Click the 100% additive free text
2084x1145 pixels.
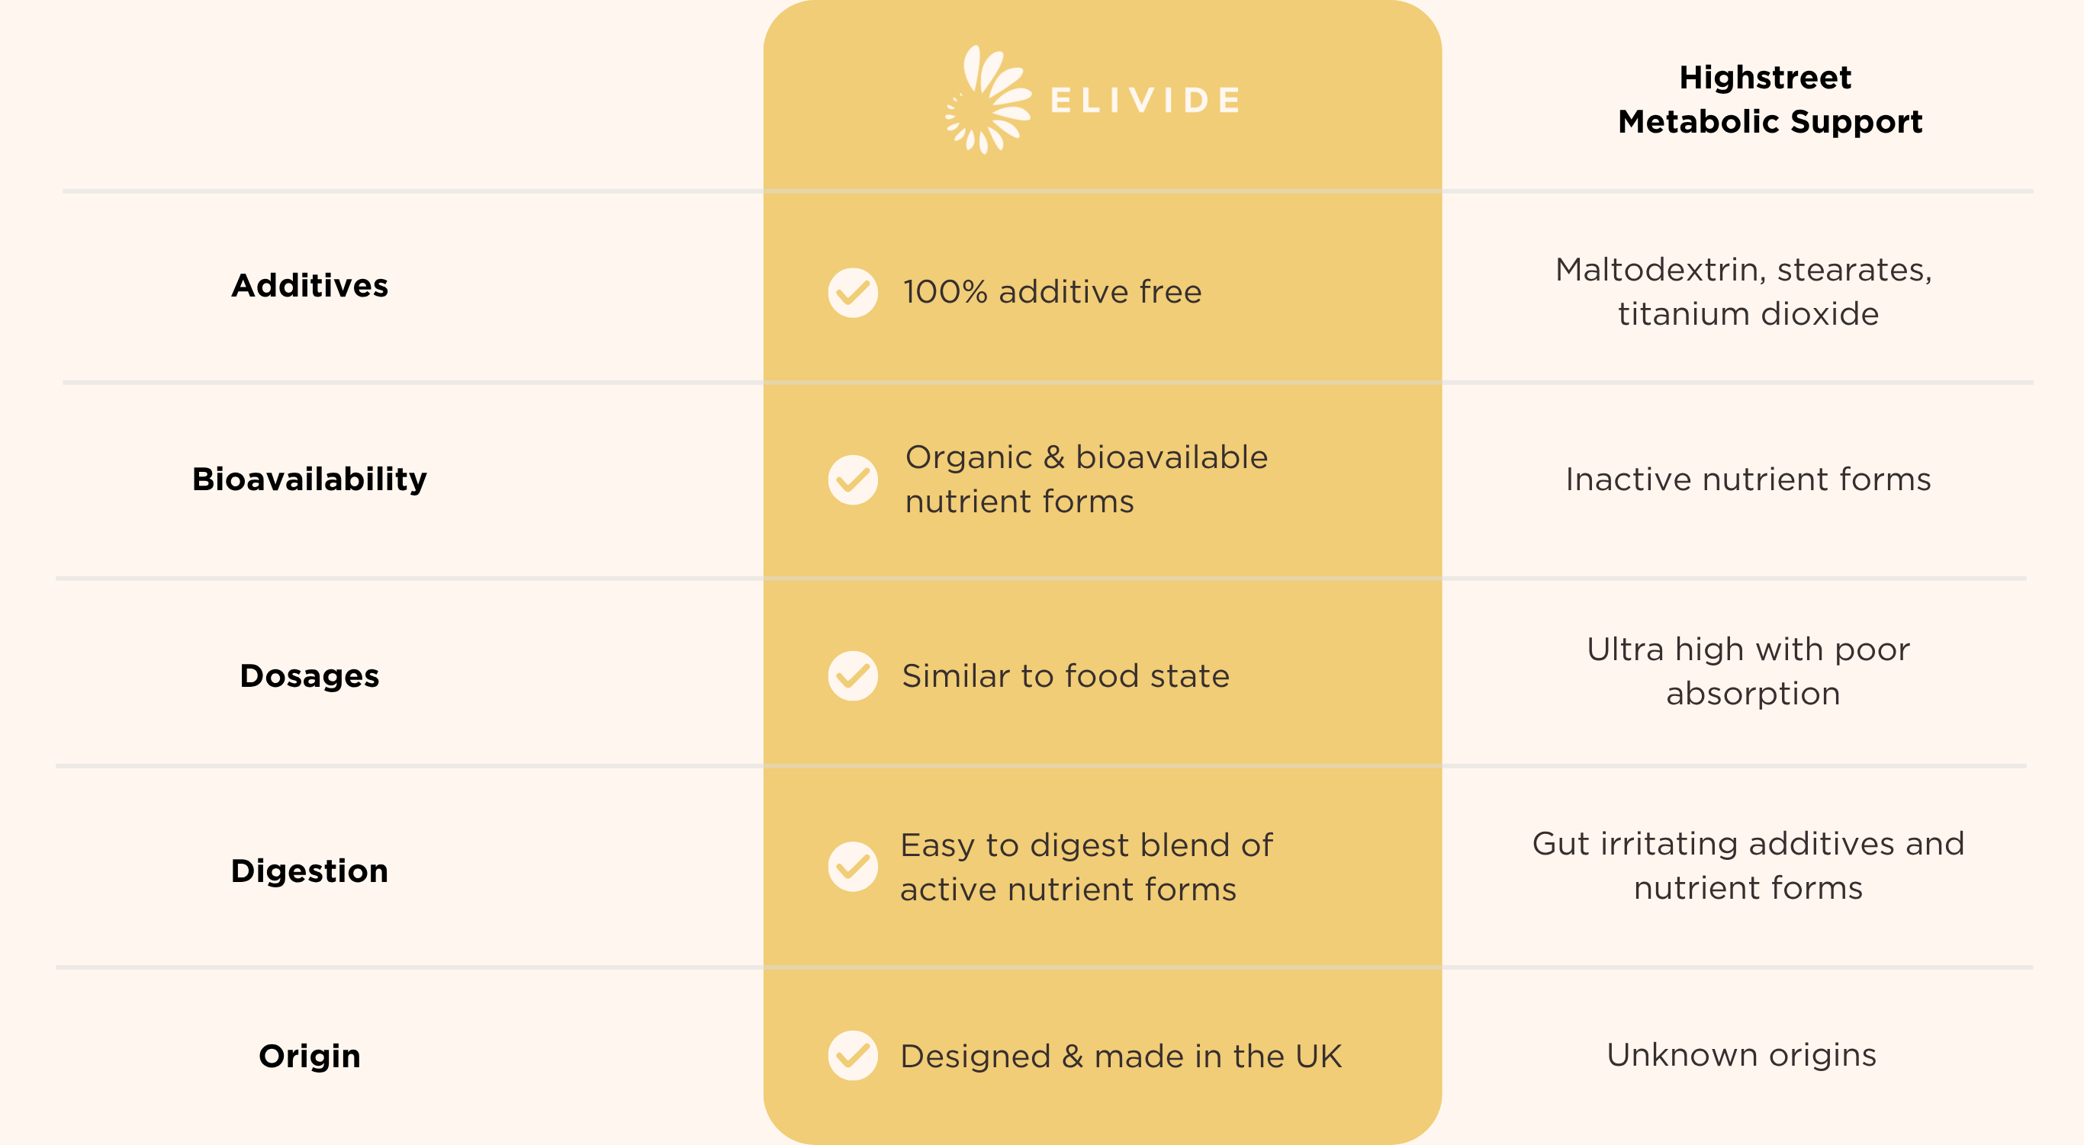tap(1053, 292)
